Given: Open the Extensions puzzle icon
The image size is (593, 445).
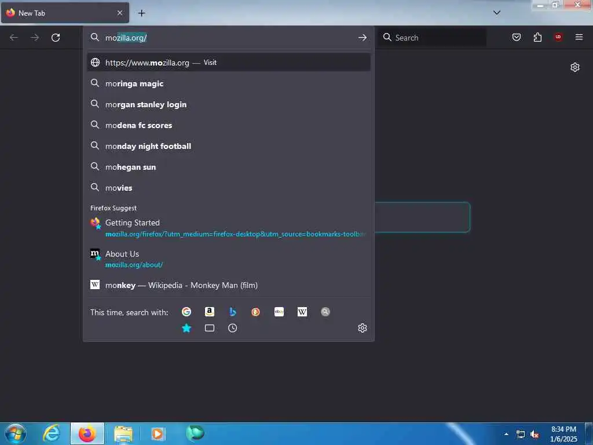Looking at the screenshot, I should pos(537,37).
